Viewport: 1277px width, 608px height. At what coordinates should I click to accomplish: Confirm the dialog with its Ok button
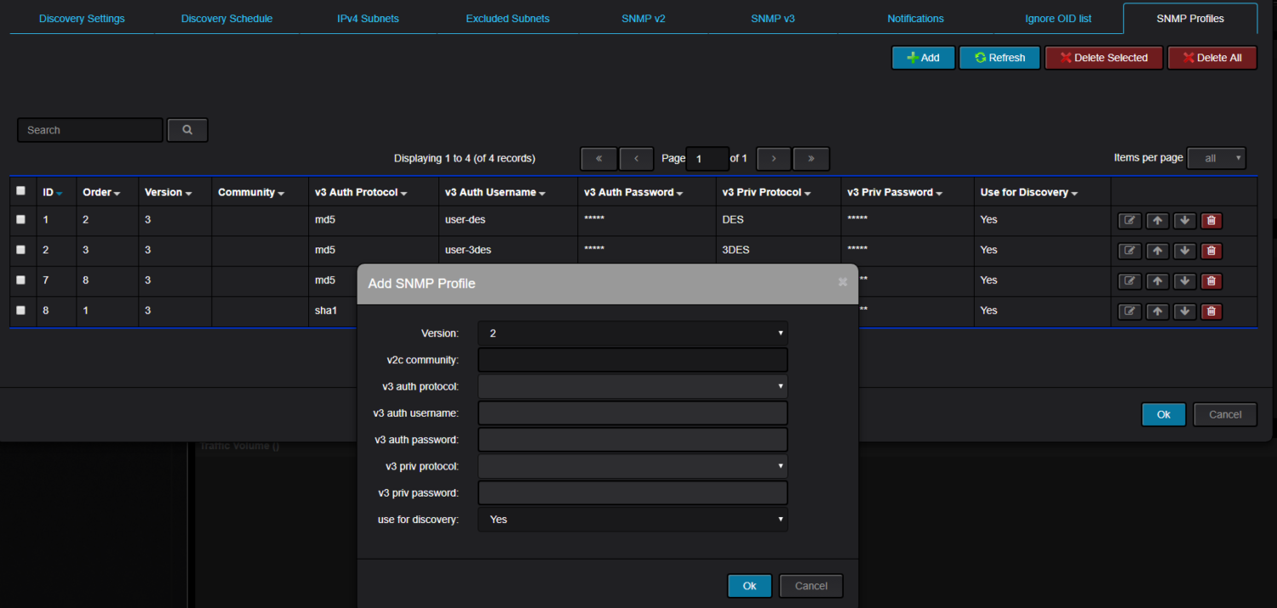749,586
